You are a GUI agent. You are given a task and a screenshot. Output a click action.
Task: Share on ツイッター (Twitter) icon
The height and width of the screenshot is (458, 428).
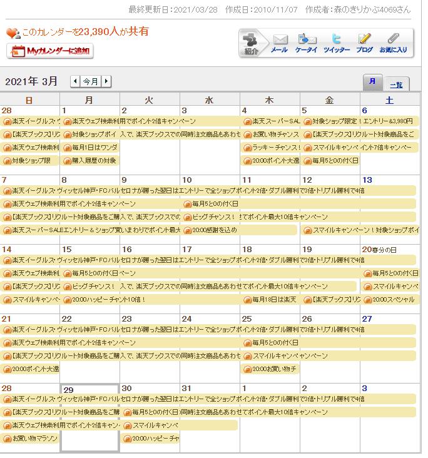(336, 44)
